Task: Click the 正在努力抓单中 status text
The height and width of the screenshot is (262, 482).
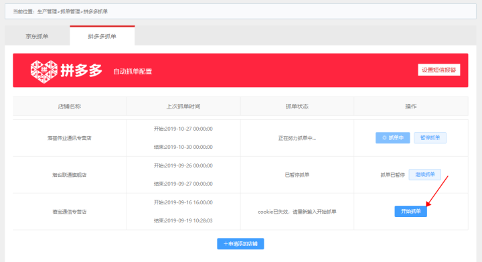Action: tap(297, 138)
